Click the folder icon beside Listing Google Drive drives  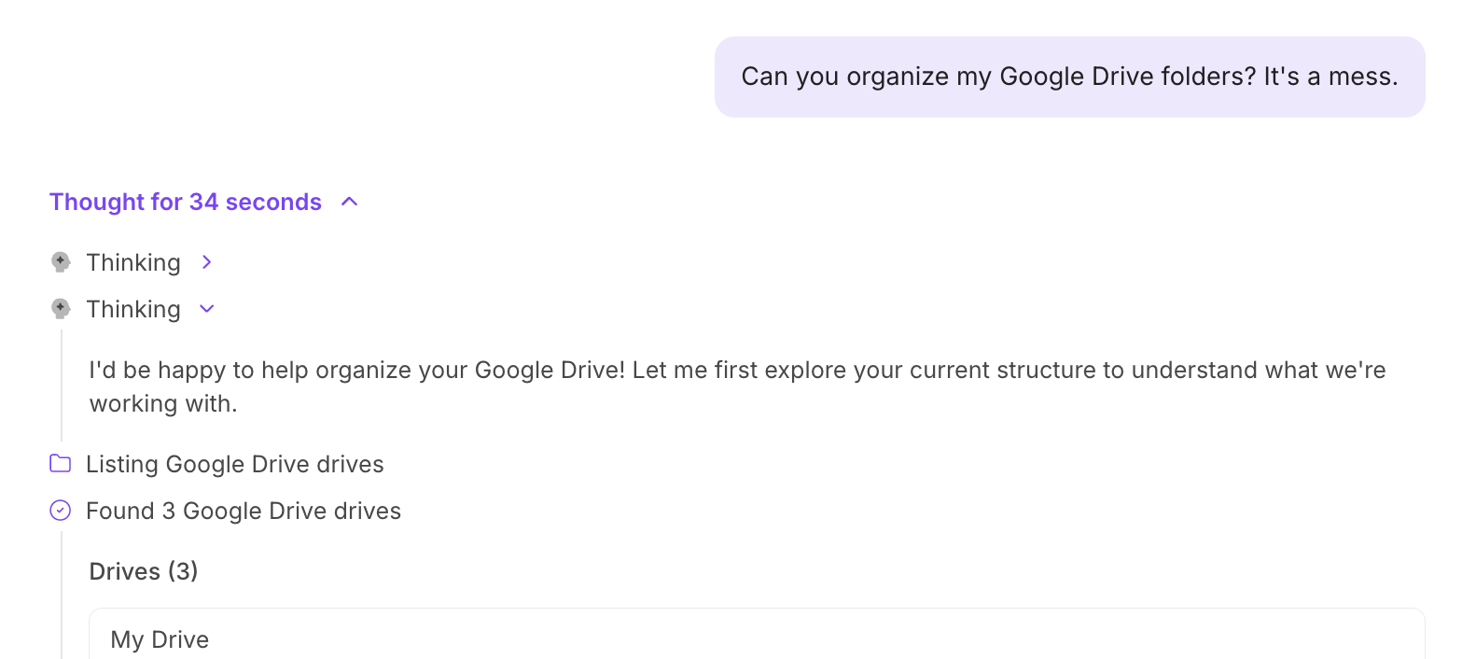[61, 464]
